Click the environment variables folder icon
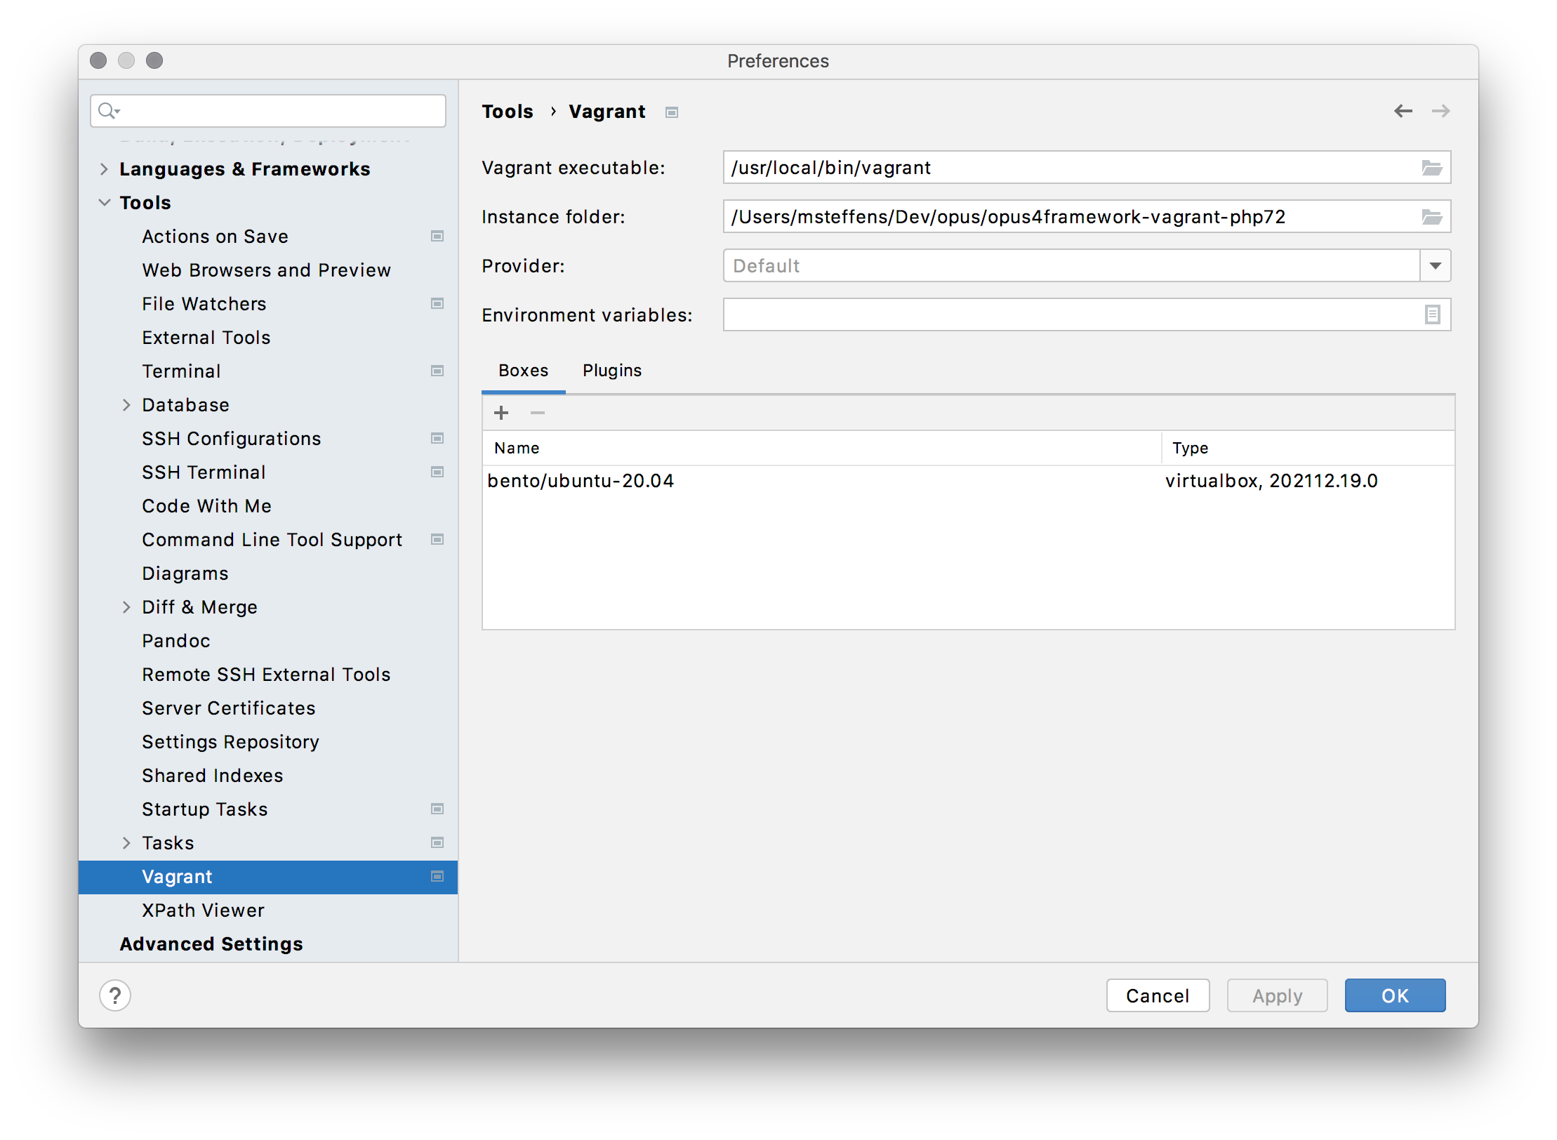This screenshot has width=1557, height=1140. 1433,314
